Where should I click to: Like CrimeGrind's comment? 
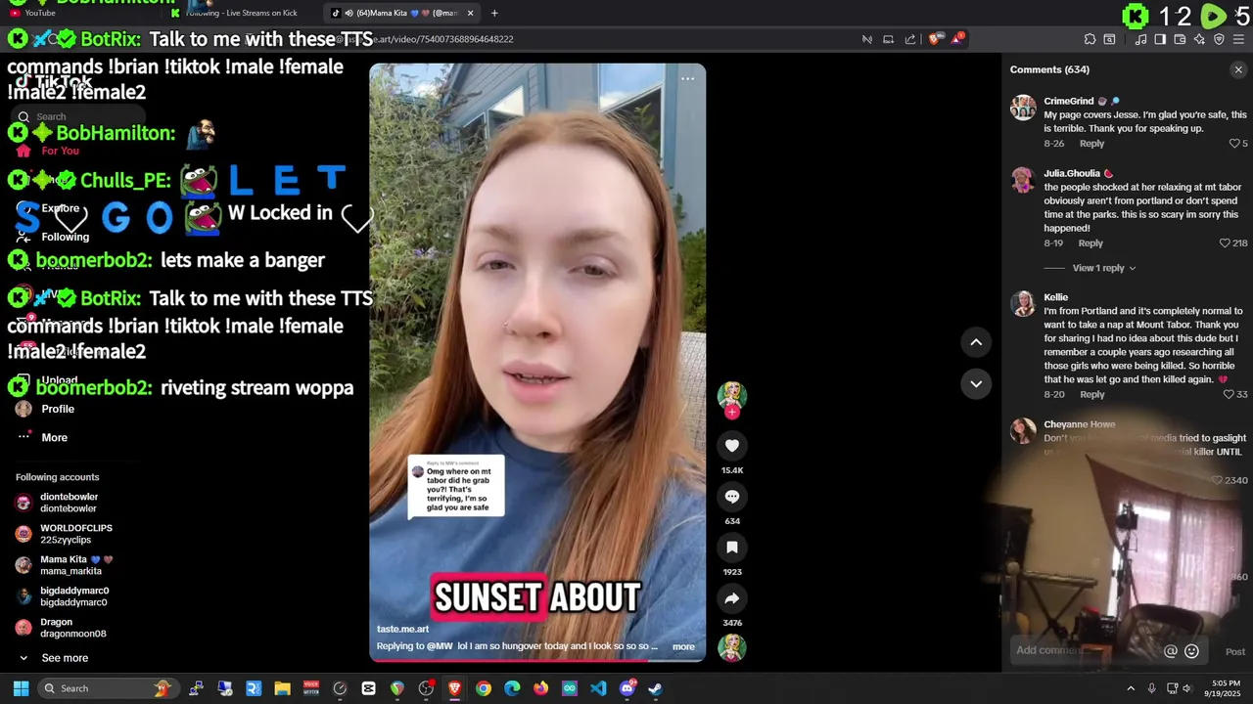[1234, 144]
